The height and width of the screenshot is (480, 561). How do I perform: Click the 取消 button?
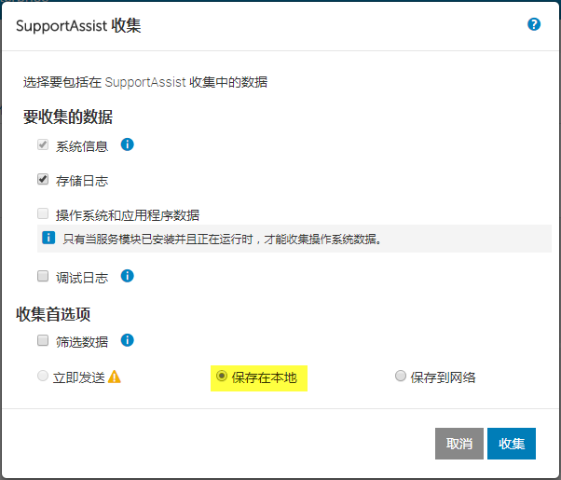coord(459,444)
